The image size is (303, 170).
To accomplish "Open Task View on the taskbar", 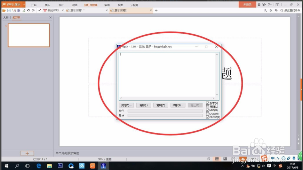I will point(28,166).
